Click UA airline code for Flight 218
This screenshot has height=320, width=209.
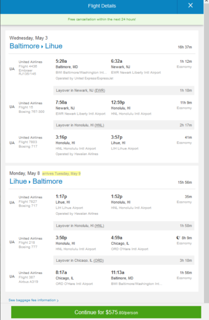tap(12, 242)
